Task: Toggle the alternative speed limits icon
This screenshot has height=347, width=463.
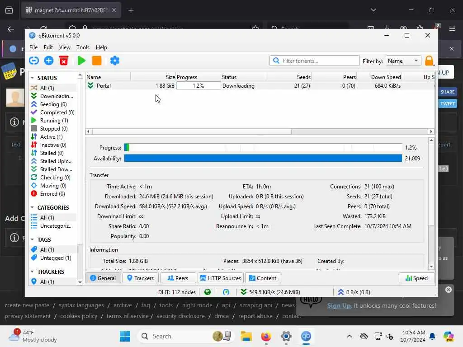Action: tap(226, 292)
